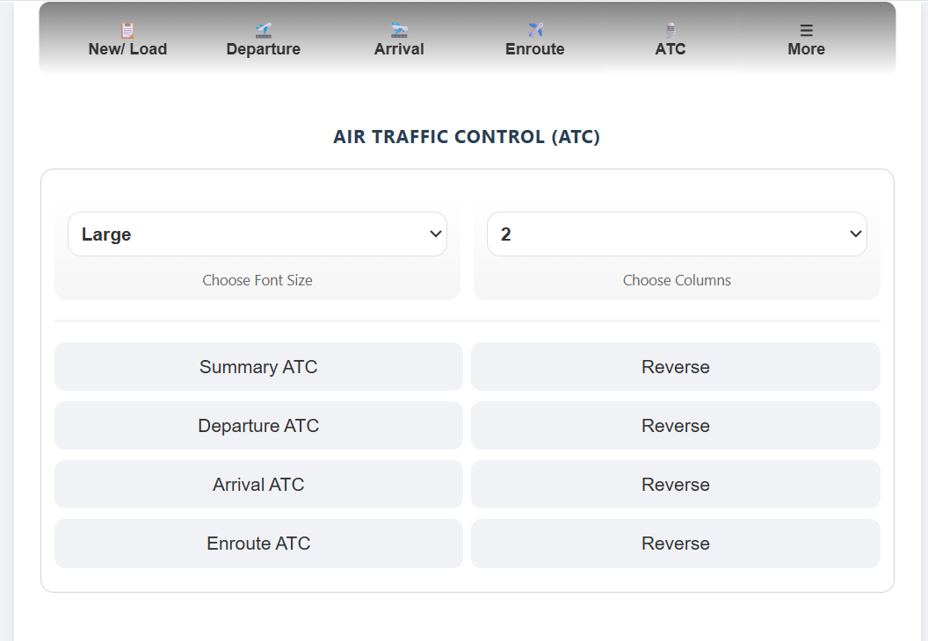This screenshot has width=928, height=641.
Task: Hit Reverse beside Arrival ATC
Action: point(675,485)
